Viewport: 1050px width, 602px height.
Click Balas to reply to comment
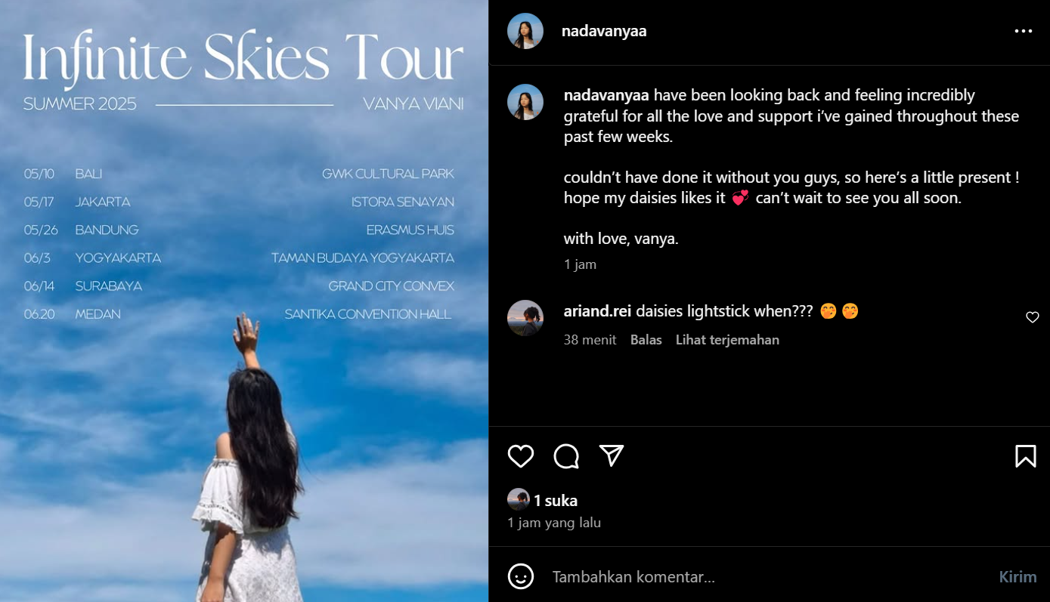click(x=646, y=340)
